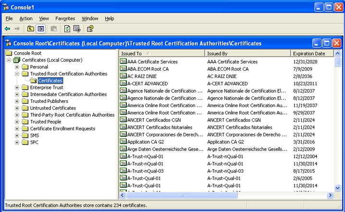Open the View menu

pyautogui.click(x=44, y=18)
